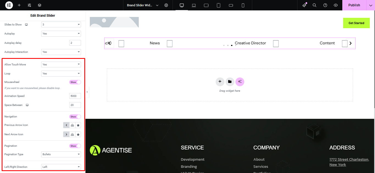The image size is (375, 173).
Task: Toggle the Navigation switch
Action: 75,117
